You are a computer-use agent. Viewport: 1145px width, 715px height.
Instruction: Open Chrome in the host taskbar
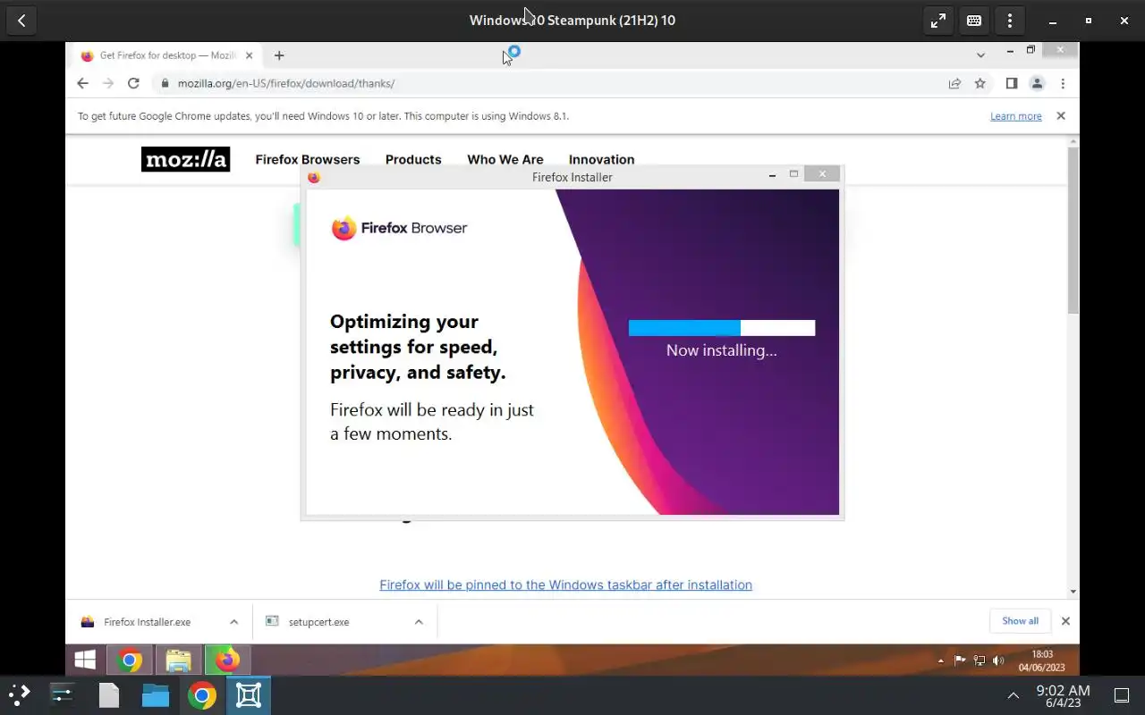tap(202, 695)
